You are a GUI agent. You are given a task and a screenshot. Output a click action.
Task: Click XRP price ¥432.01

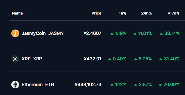click(92, 59)
